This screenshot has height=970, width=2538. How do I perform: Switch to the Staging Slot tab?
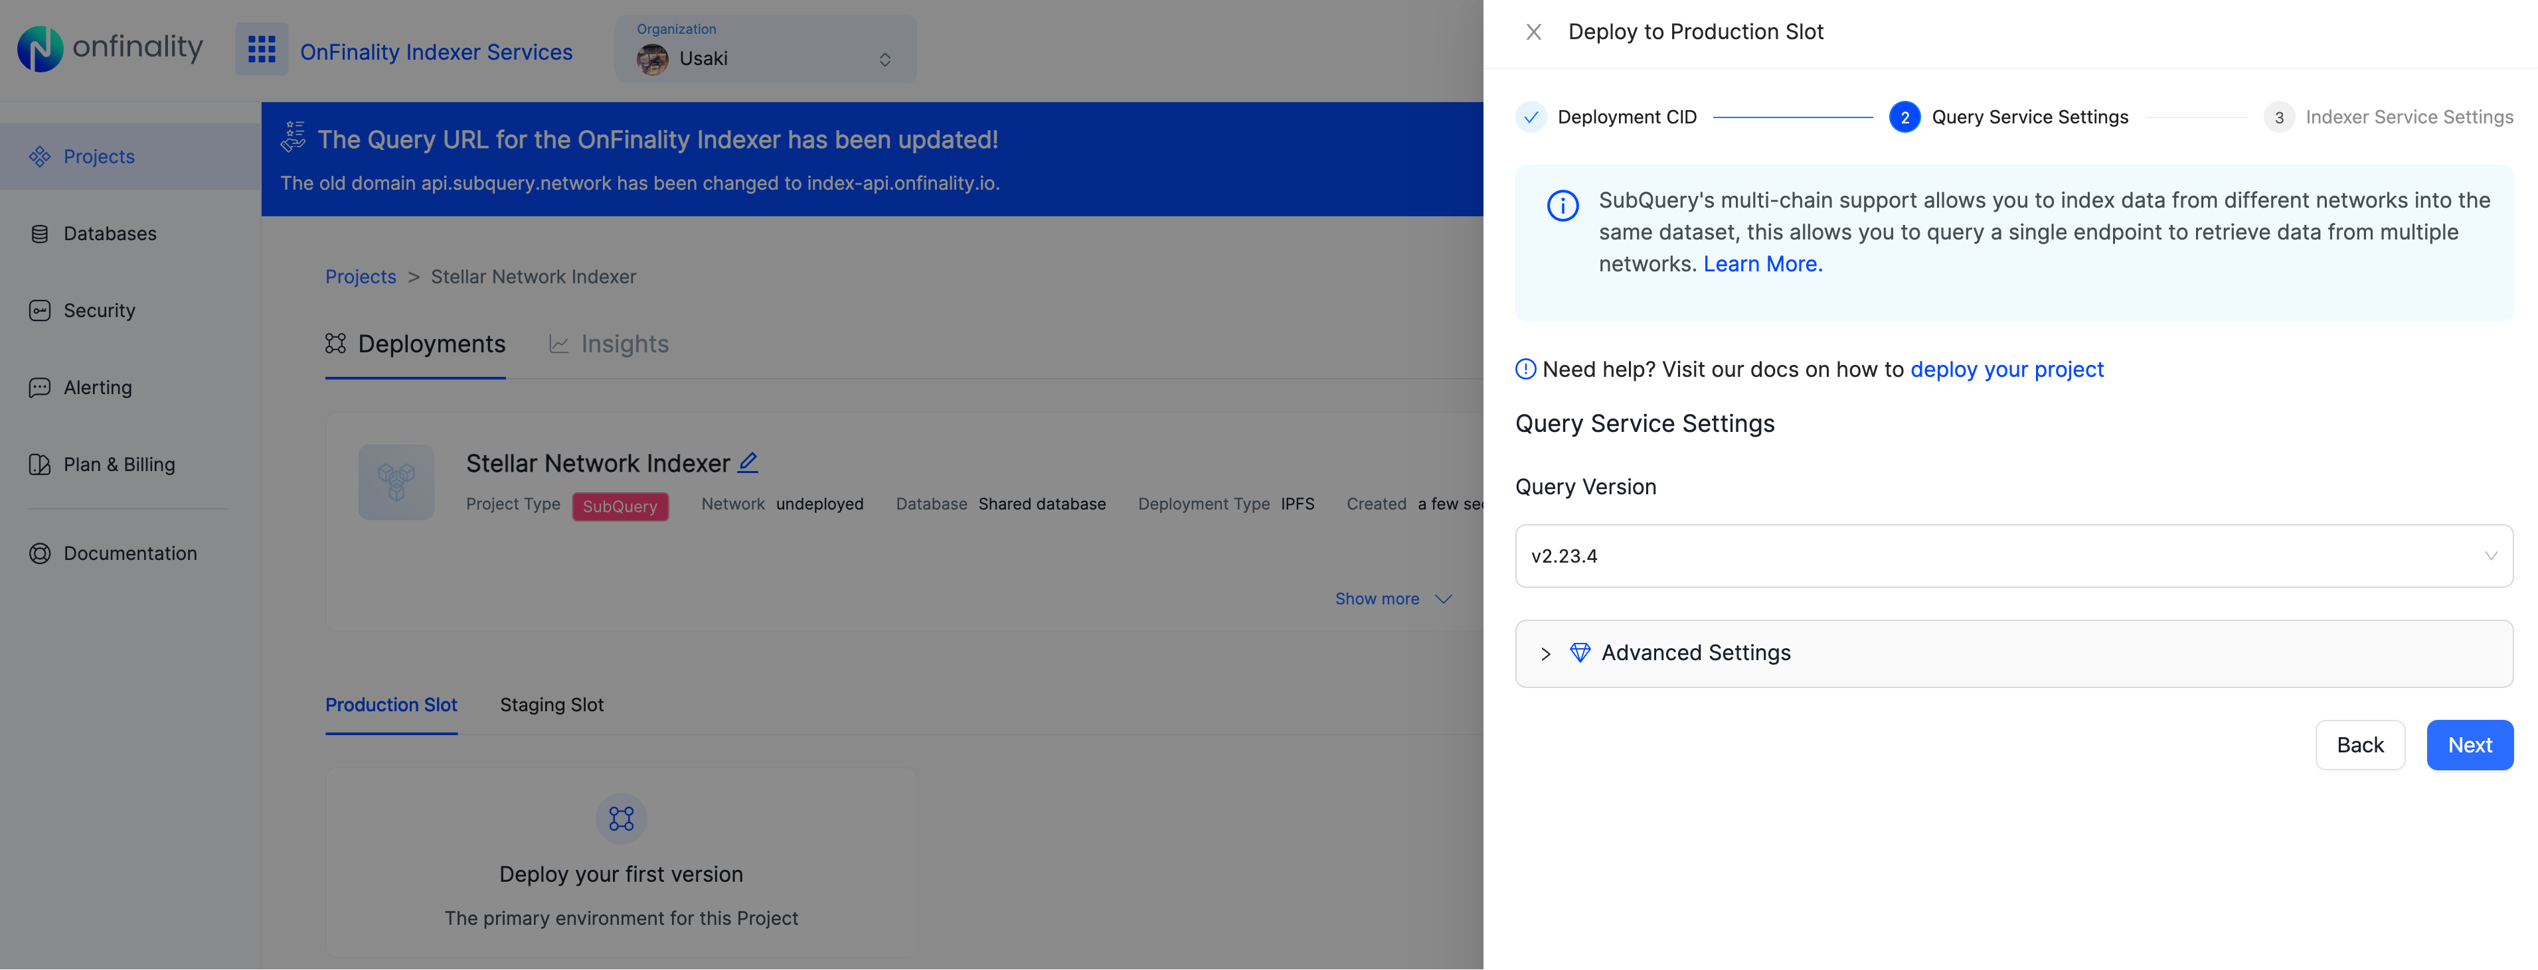coord(550,705)
